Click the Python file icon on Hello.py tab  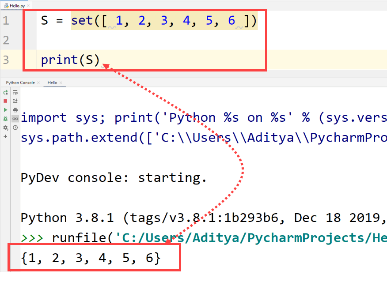tap(7, 5)
